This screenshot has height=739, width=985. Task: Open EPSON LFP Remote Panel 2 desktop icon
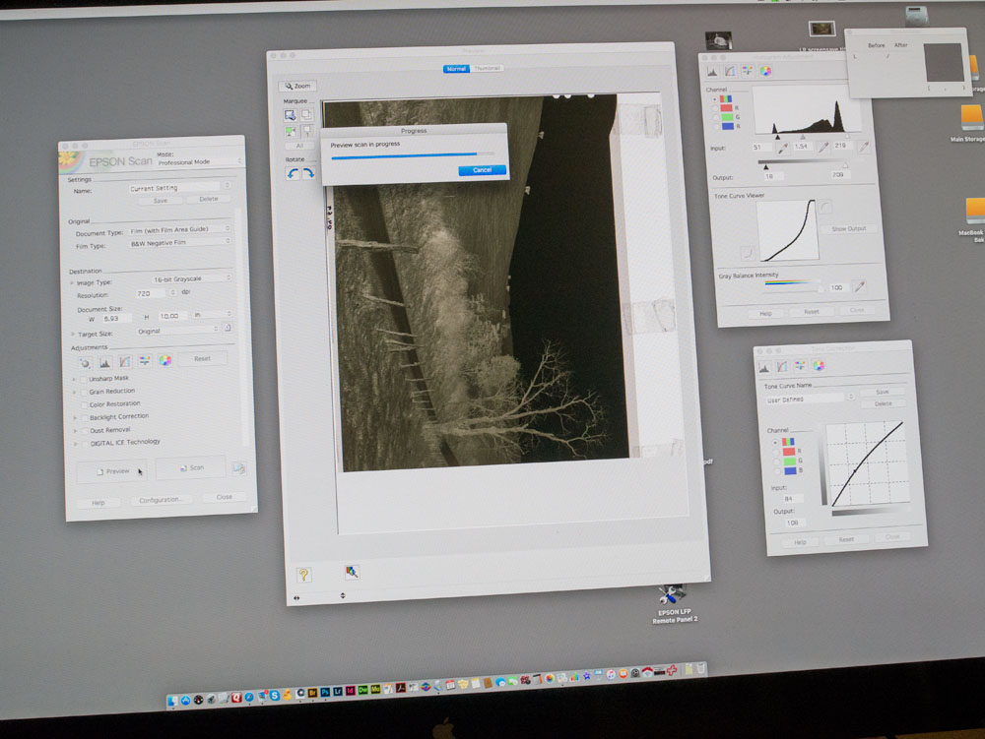click(x=674, y=605)
